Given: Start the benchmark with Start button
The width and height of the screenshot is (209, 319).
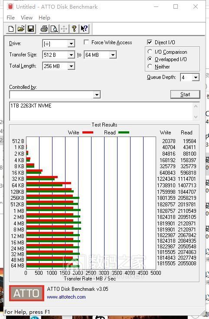Looking at the screenshot, I should click(x=185, y=94).
